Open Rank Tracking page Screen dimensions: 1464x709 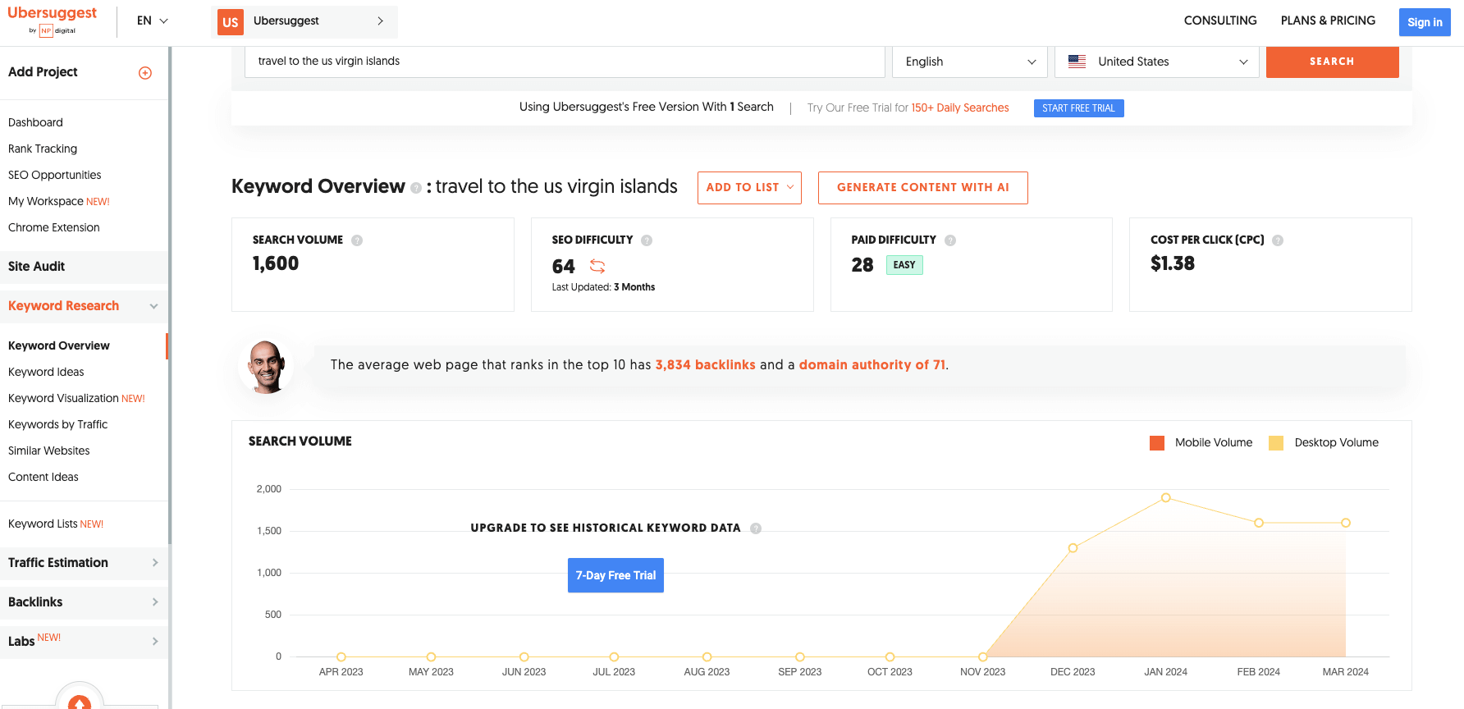point(43,149)
